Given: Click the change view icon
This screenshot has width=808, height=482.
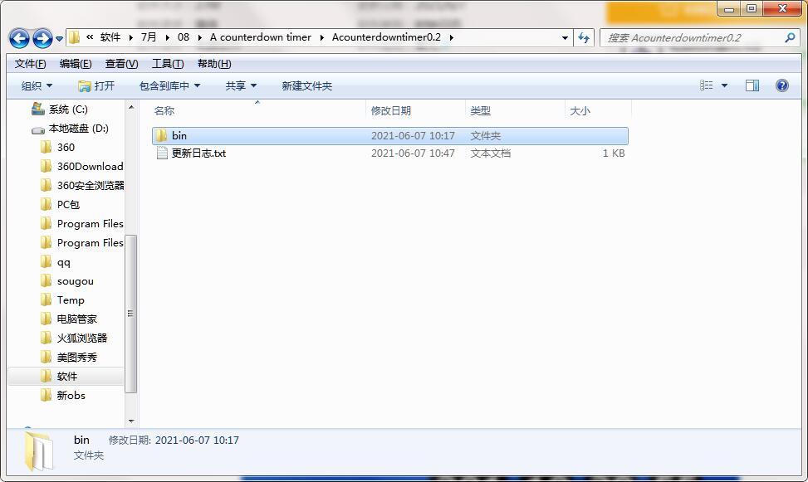Looking at the screenshot, I should pos(707,85).
